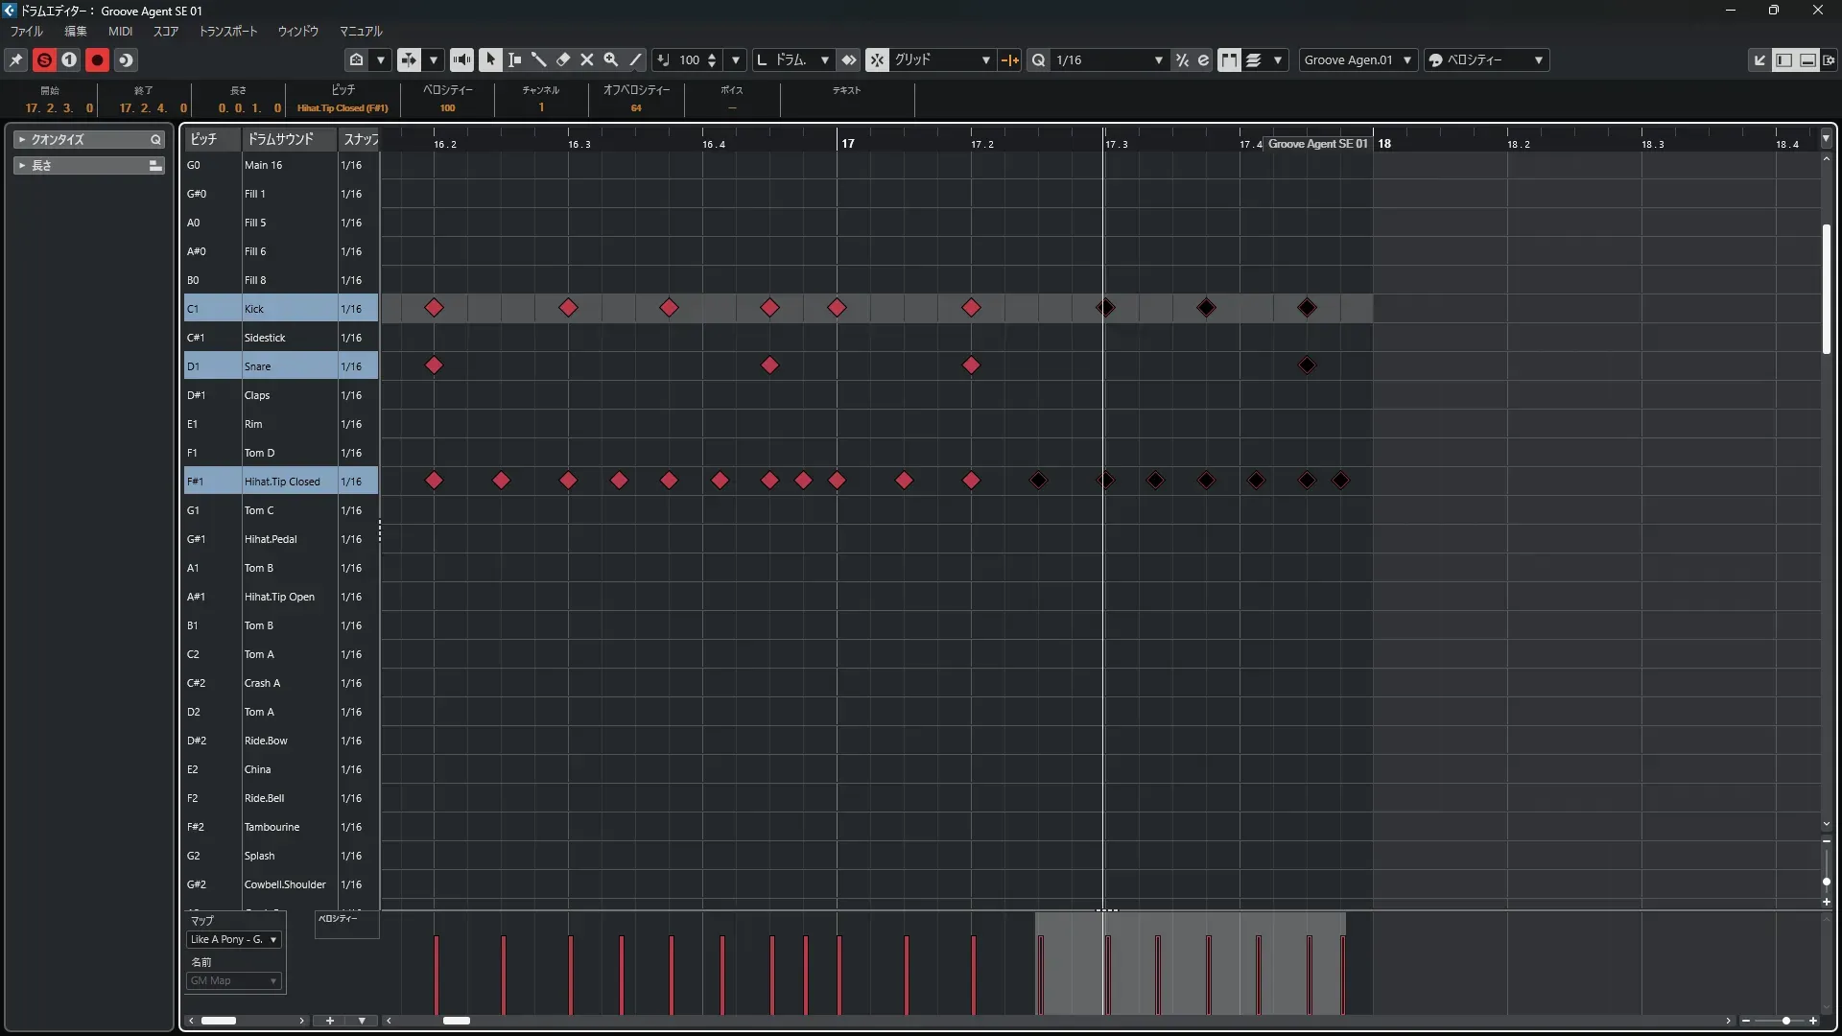Select the Kick drum sound row
Screen dimensions: 1842x1036
click(288, 309)
